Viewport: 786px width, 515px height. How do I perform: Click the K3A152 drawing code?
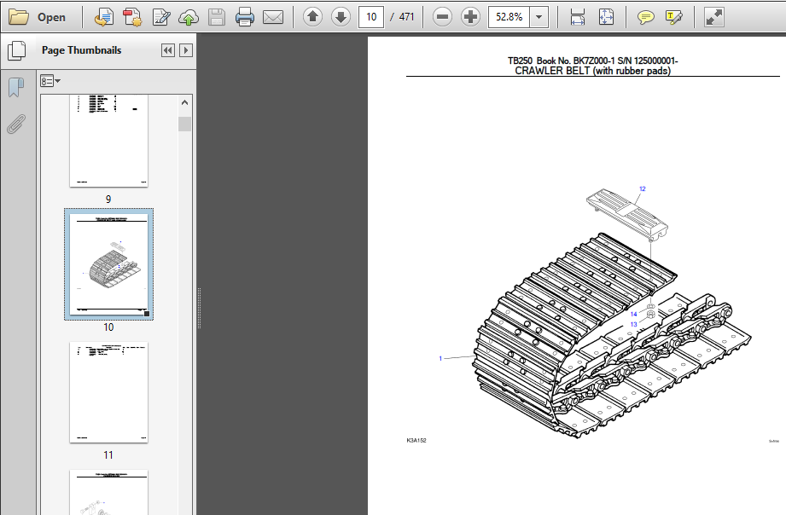[x=416, y=440]
